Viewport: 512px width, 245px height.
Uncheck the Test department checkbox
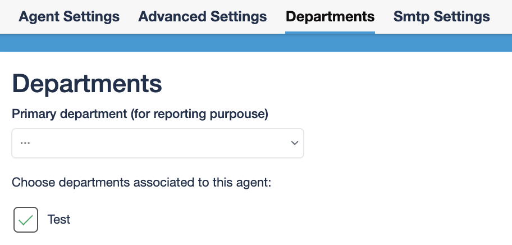tap(26, 220)
